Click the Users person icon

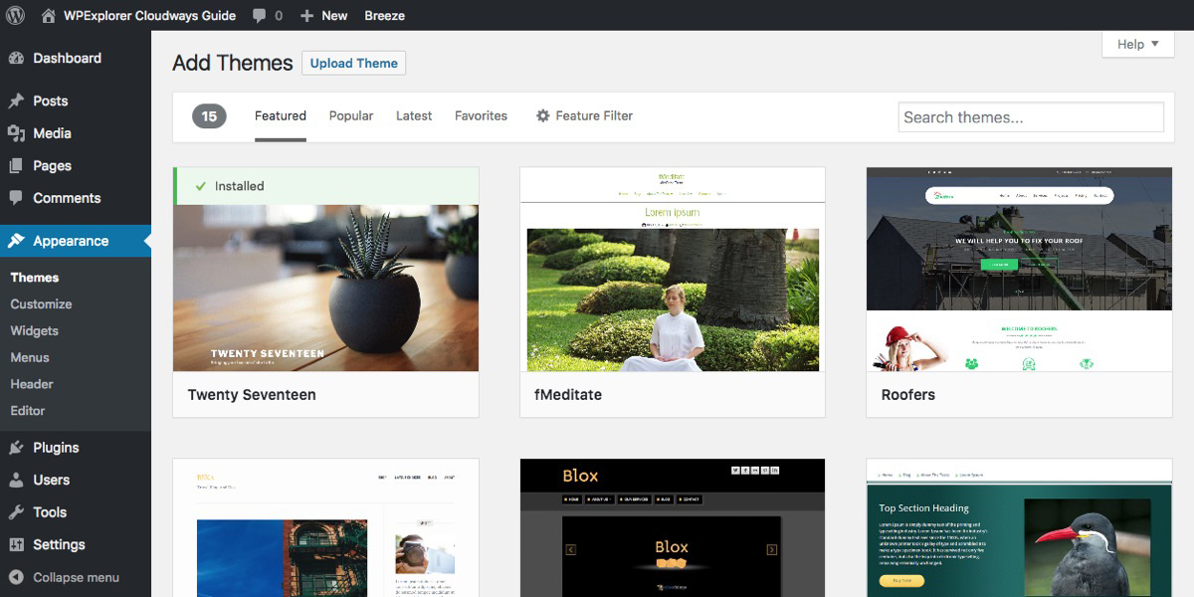16,480
